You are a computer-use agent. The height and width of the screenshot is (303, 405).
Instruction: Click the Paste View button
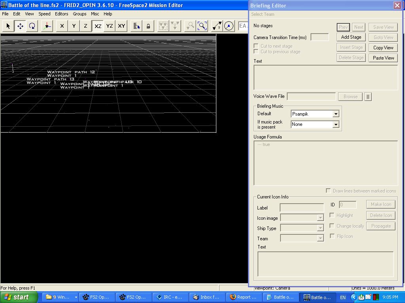pyautogui.click(x=383, y=58)
